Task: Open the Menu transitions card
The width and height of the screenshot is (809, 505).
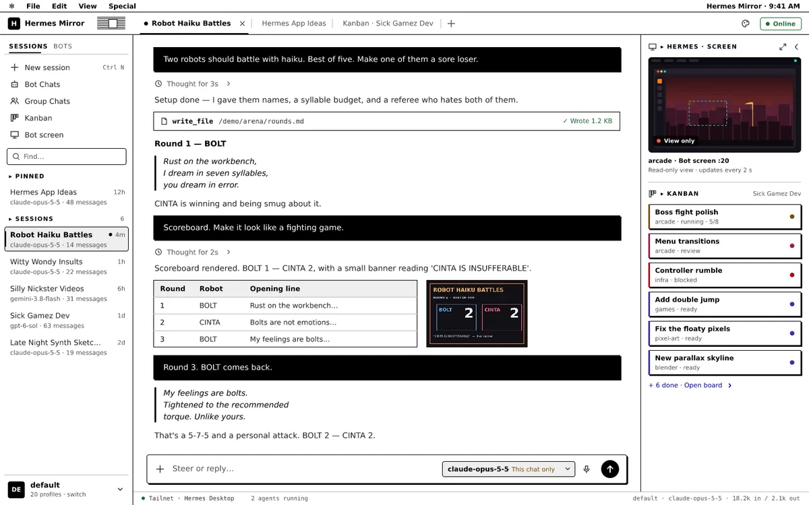Action: point(725,246)
